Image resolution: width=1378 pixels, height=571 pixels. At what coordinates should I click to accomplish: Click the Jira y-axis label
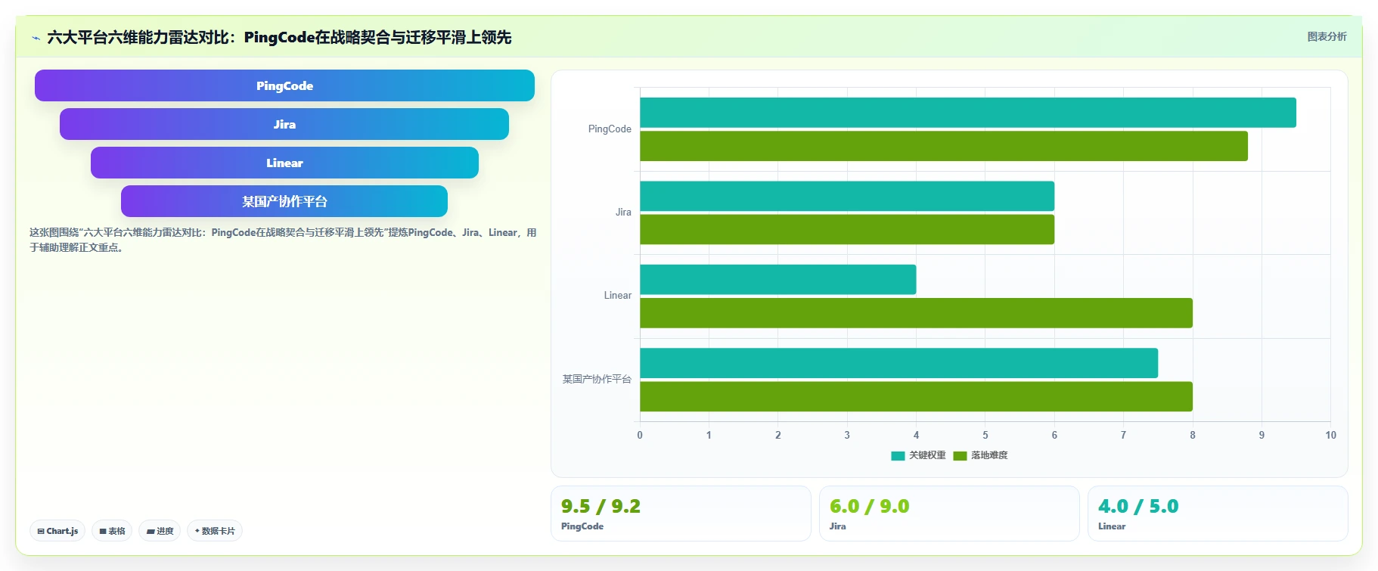tap(623, 213)
